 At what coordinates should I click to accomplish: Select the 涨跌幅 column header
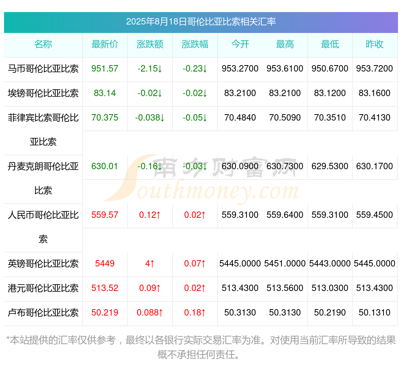click(x=195, y=44)
